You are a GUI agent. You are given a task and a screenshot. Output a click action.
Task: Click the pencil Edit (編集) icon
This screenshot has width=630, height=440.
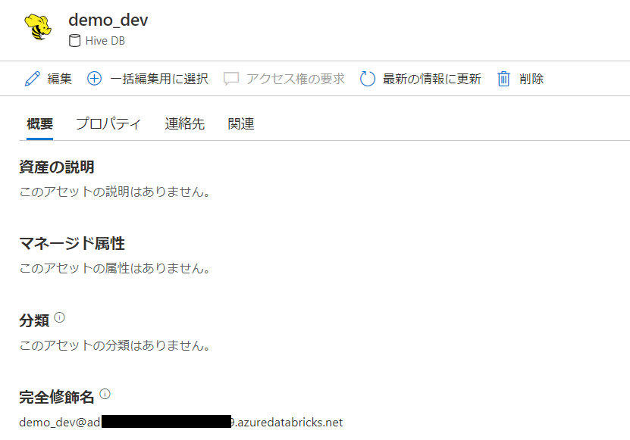tap(32, 78)
